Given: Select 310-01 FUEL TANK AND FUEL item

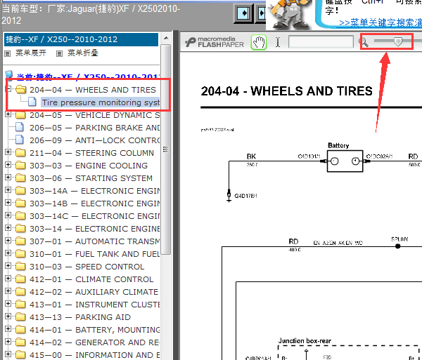Looking at the screenshot, I should (x=94, y=254).
